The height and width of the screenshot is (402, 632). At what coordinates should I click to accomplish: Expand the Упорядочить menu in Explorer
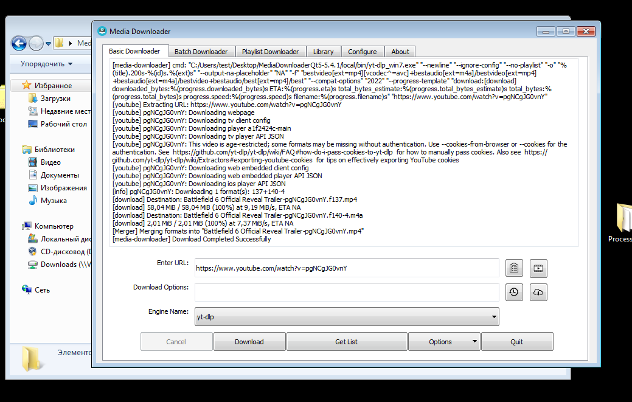(x=46, y=64)
